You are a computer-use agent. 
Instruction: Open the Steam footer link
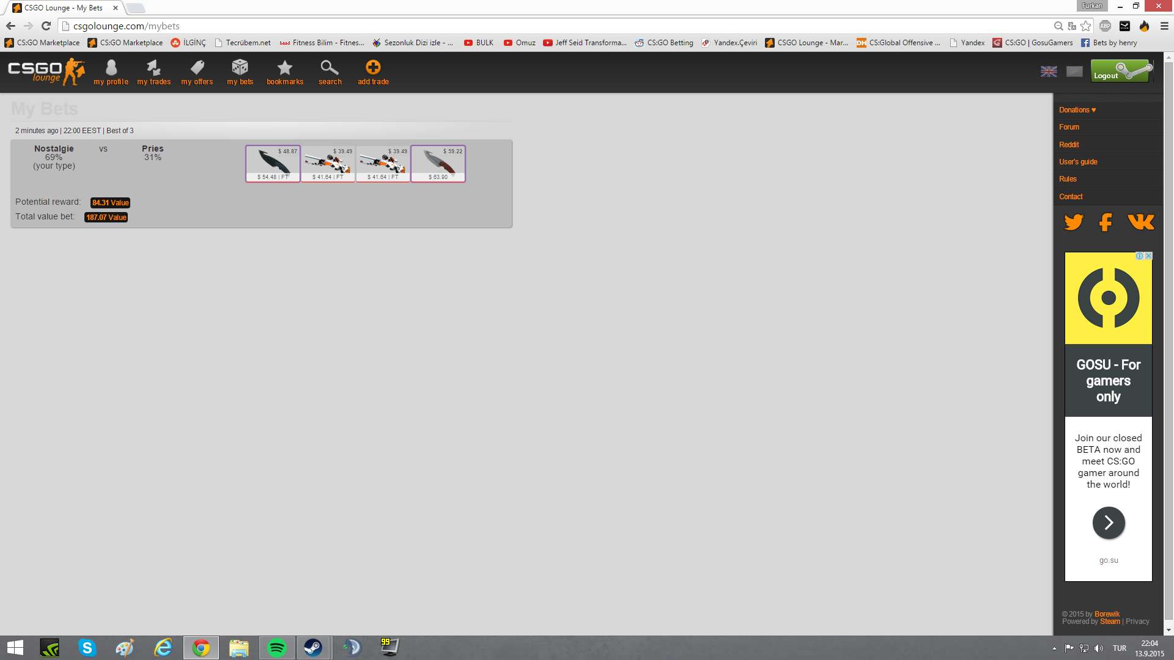(1110, 621)
